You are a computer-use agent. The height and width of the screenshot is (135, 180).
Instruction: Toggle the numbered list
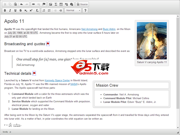pyautogui.click(x=44, y=10)
